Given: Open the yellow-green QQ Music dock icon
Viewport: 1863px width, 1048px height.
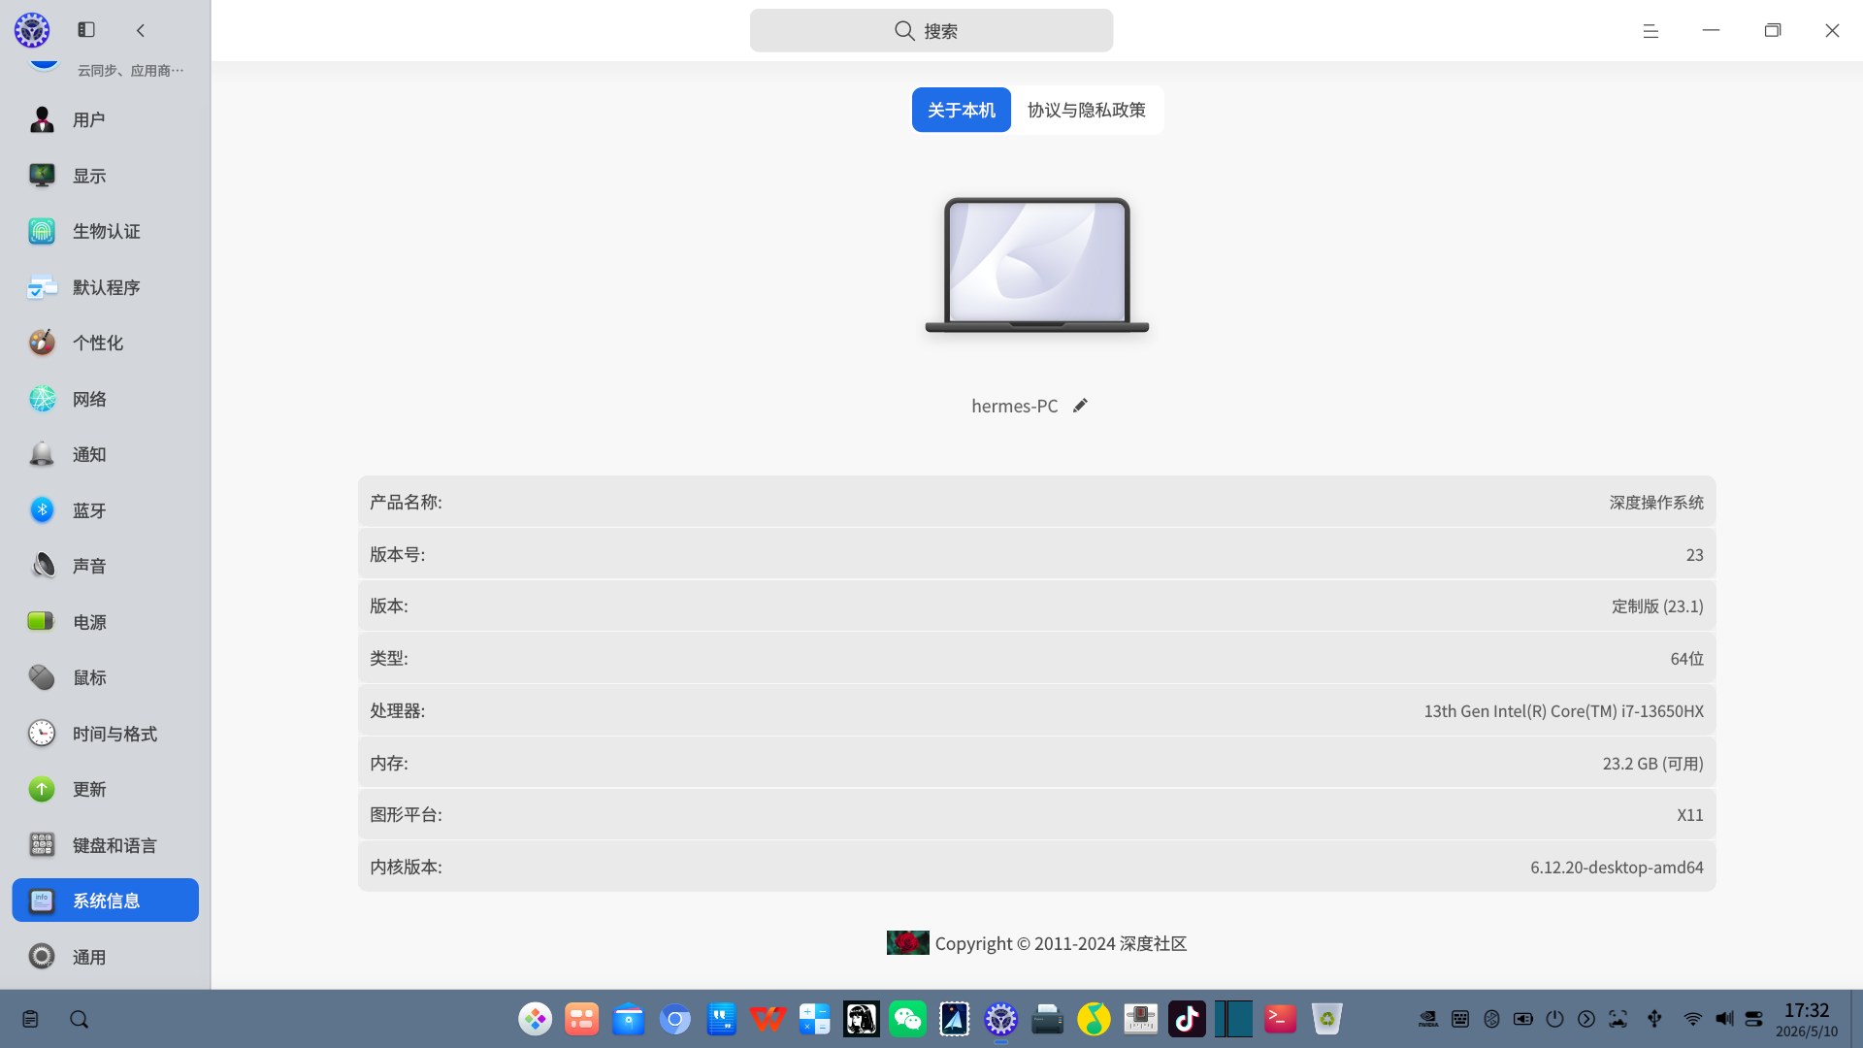Looking at the screenshot, I should (x=1095, y=1019).
